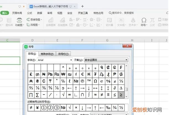Open 全部图表 all charts
169x115 pixels.
pyautogui.click(x=51, y=22)
